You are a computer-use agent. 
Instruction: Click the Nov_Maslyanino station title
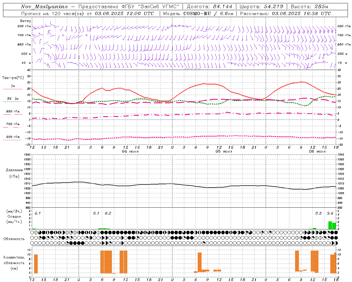click(x=44, y=7)
